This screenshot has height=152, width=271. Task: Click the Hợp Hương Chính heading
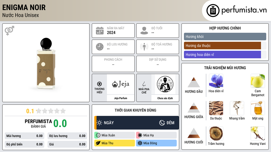pos(225,28)
